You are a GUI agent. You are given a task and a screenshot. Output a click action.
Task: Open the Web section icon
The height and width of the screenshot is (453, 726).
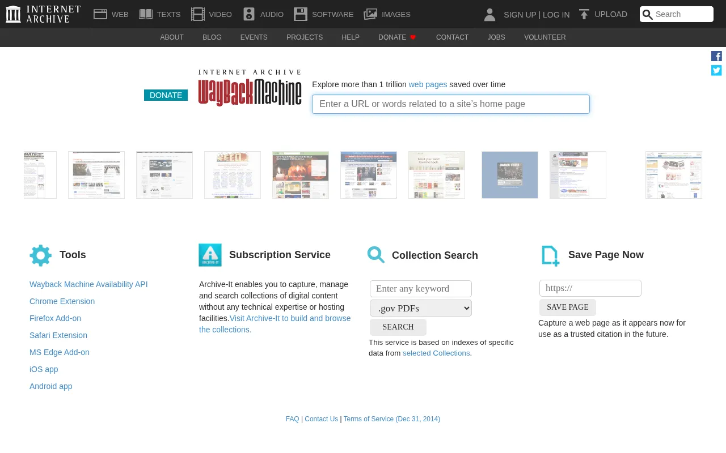100,14
